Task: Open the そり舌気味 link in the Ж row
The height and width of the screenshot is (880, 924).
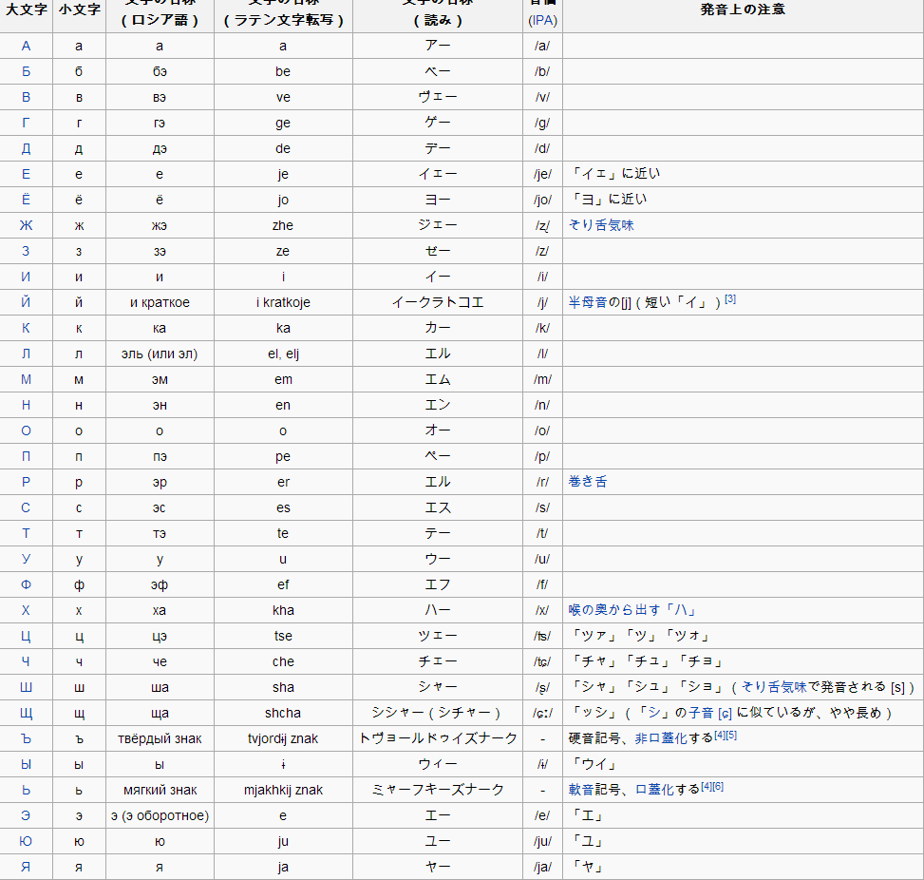Action: pyautogui.click(x=601, y=224)
